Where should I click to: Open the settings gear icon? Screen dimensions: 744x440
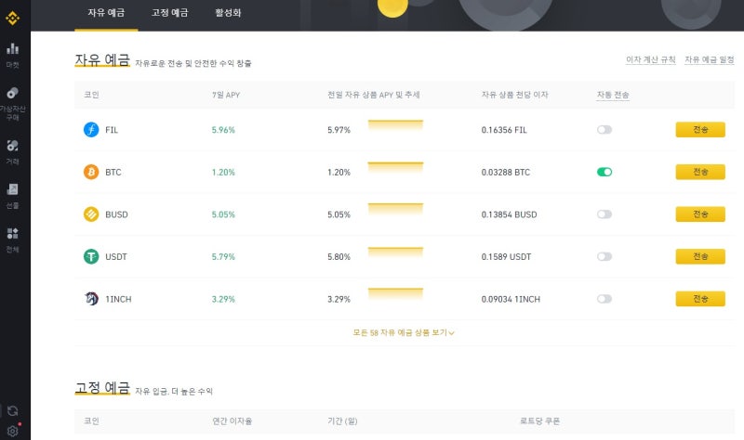(x=13, y=431)
